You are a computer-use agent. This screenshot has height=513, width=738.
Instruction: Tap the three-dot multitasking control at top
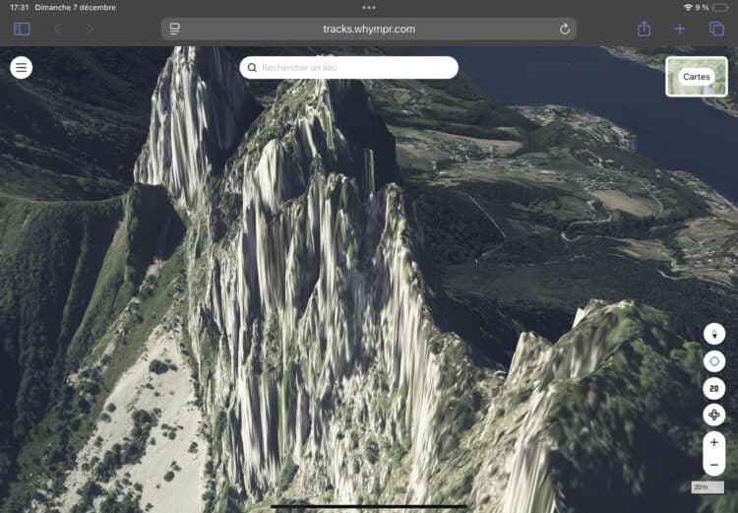pyautogui.click(x=369, y=7)
